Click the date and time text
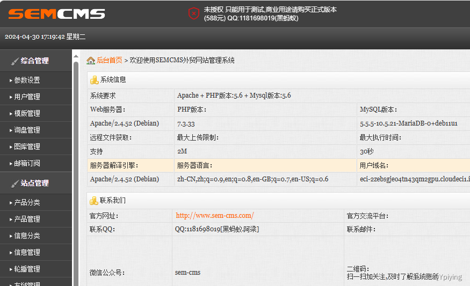 [x=45, y=37]
